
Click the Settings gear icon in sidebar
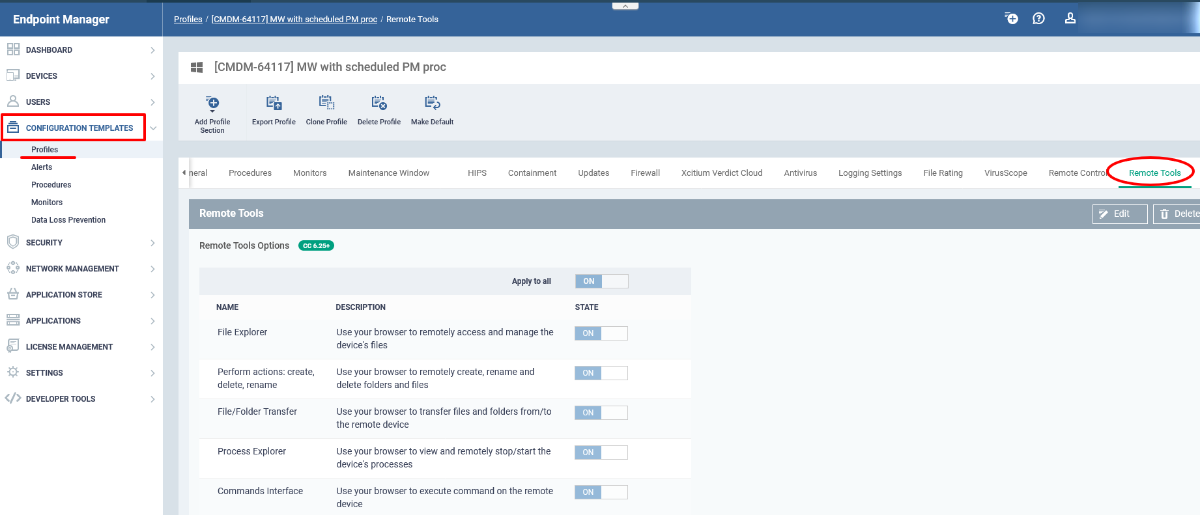point(13,372)
